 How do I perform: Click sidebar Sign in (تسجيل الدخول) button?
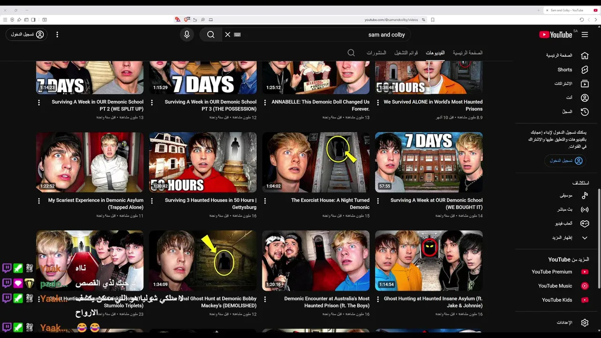566,161
